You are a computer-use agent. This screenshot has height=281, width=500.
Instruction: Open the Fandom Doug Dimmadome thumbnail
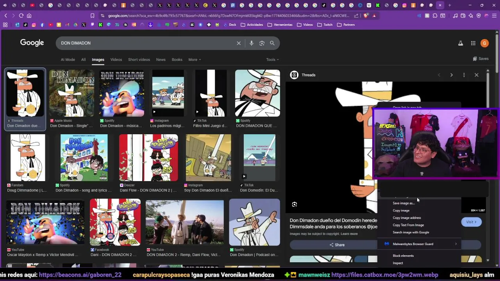click(x=28, y=158)
